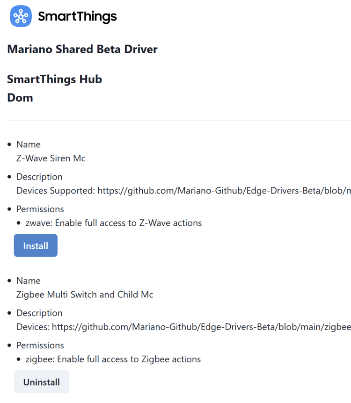Click the SmartThings wordmark text
The width and height of the screenshot is (351, 403).
point(77,17)
